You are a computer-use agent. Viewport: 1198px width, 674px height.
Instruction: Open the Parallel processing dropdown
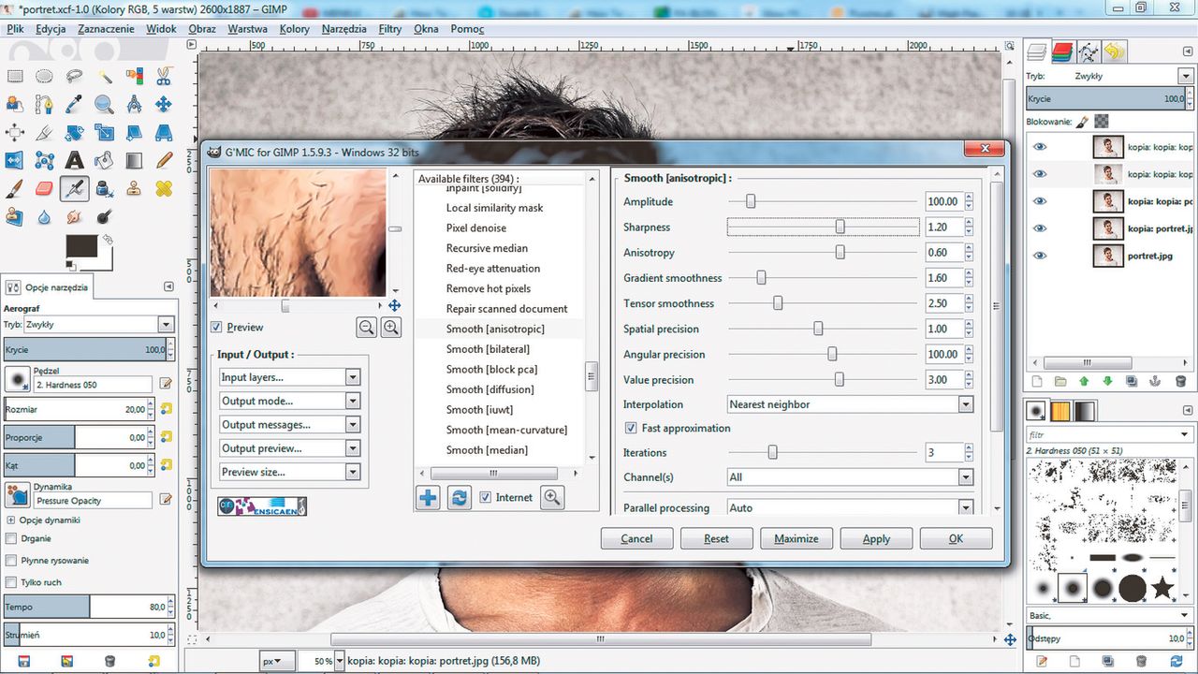tap(851, 507)
